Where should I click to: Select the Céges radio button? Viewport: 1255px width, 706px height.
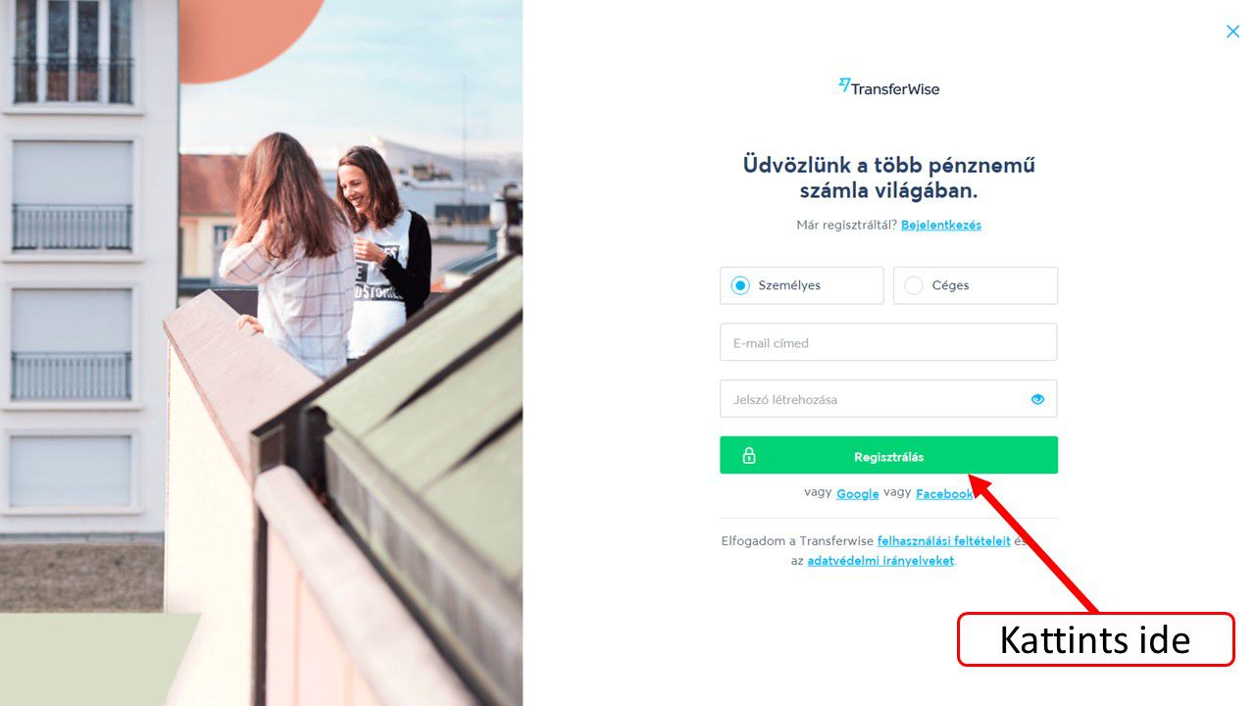tap(914, 285)
